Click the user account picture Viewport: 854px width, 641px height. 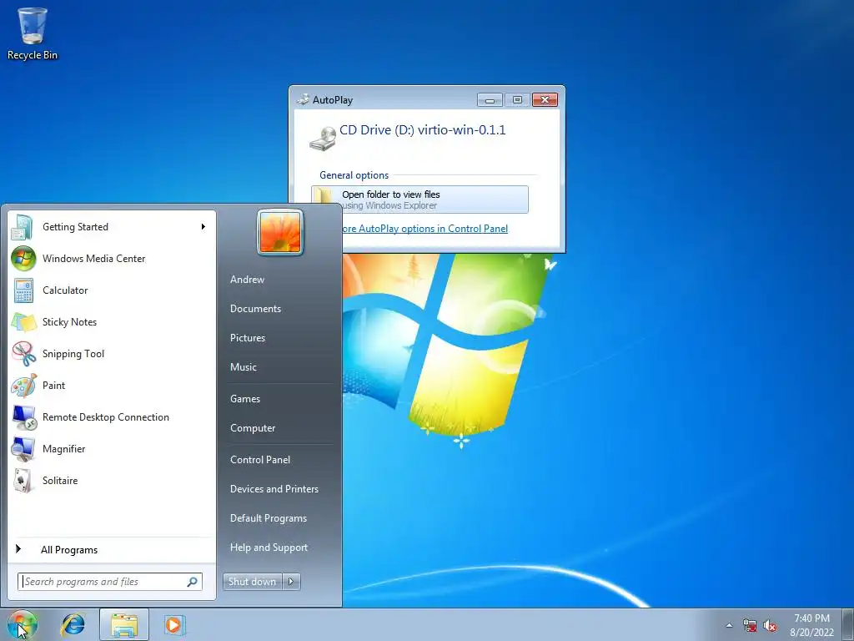280,232
